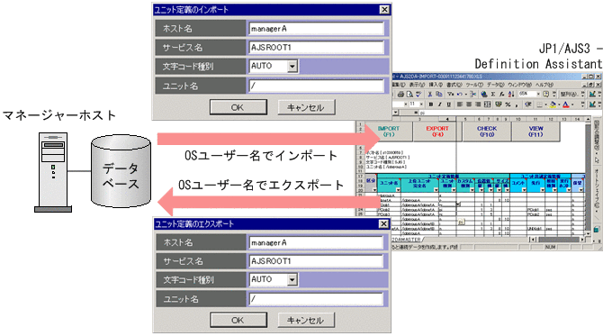The image size is (612, 336).
Task: Open the Excel zoom percentage dropdown
Action: coord(538,95)
